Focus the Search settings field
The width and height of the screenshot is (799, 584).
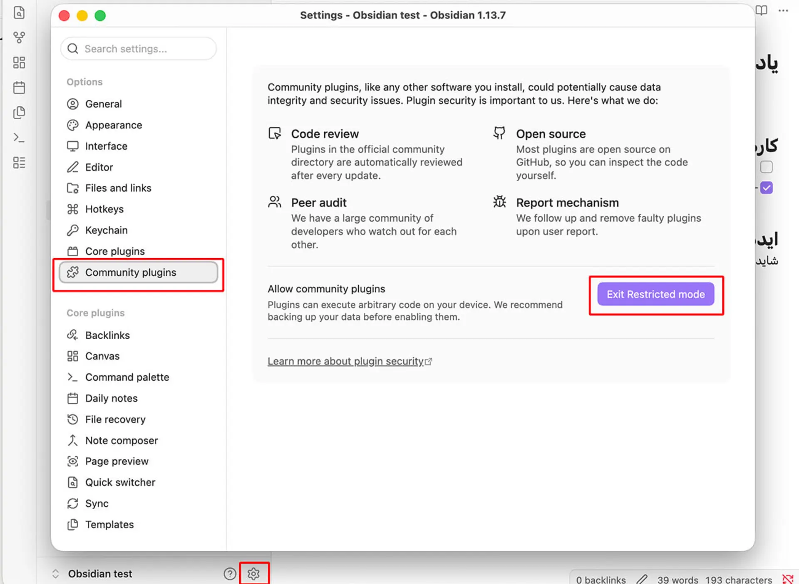pyautogui.click(x=139, y=49)
